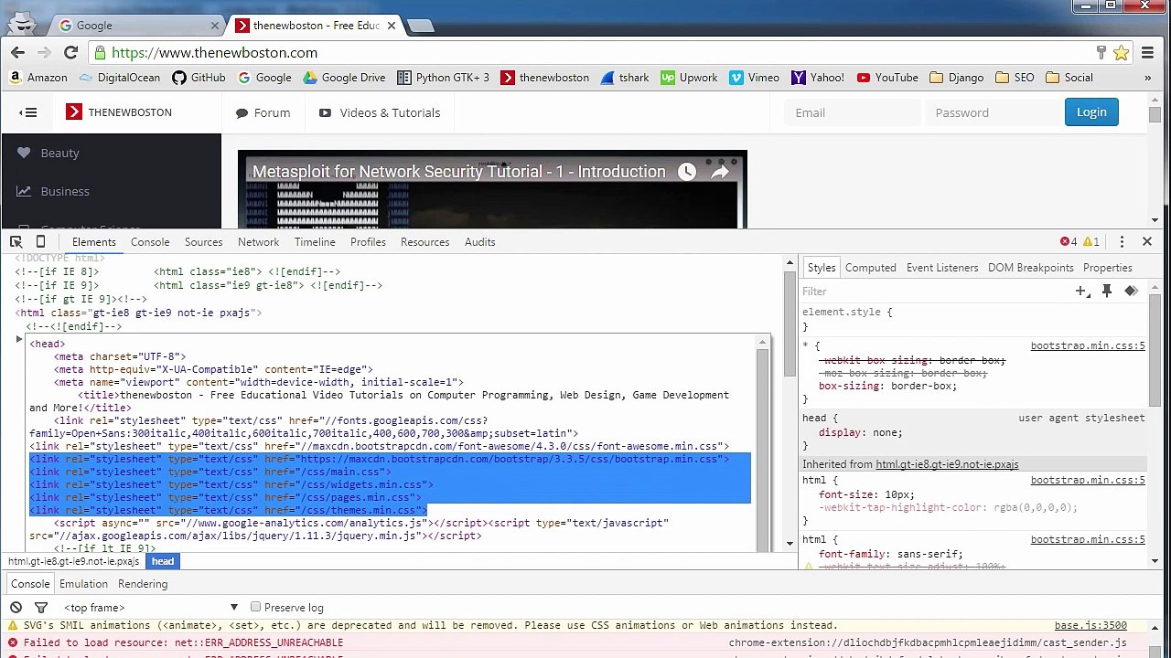Viewport: 1171px width, 658px height.
Task: Activate DevTools inspect element icon
Action: (x=16, y=242)
